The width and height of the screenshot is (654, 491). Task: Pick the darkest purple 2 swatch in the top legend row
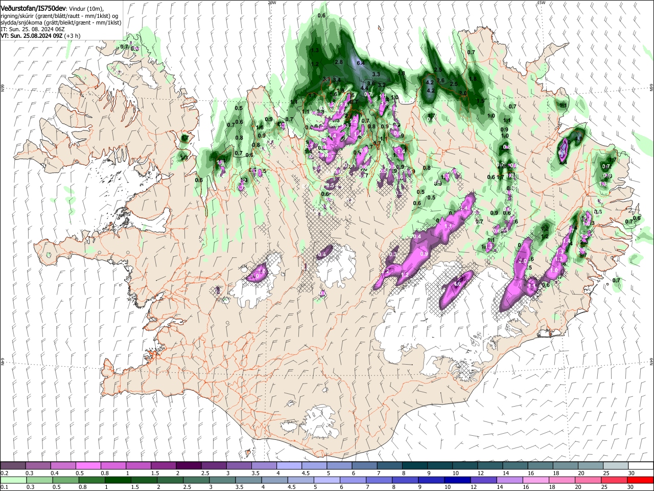[188, 466]
